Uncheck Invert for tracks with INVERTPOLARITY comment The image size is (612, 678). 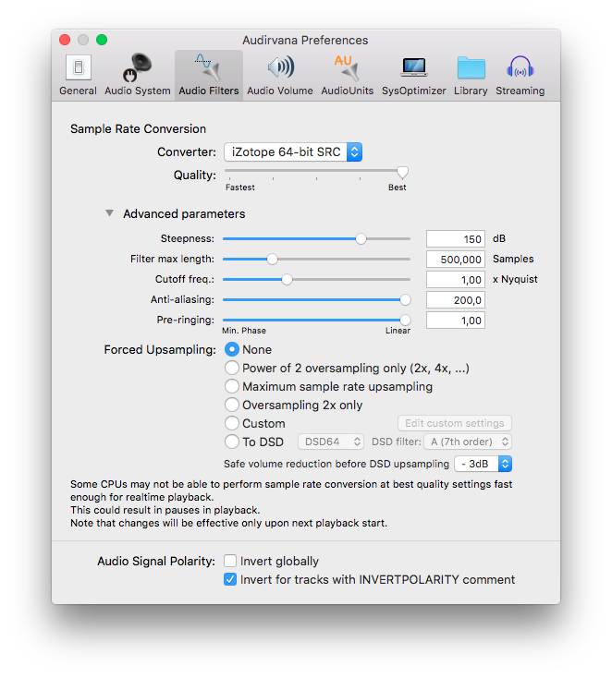click(x=230, y=579)
